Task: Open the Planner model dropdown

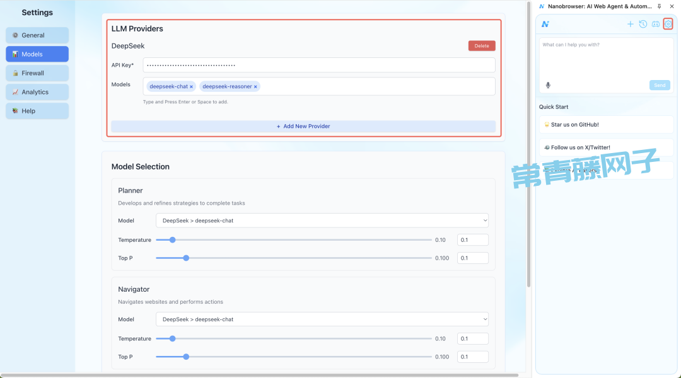Action: point(322,220)
